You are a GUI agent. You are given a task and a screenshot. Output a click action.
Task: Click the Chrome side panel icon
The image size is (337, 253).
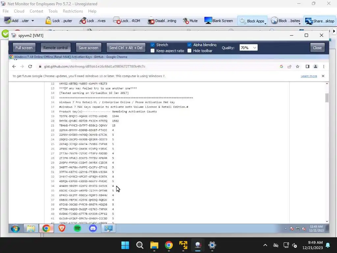[x=308, y=67]
